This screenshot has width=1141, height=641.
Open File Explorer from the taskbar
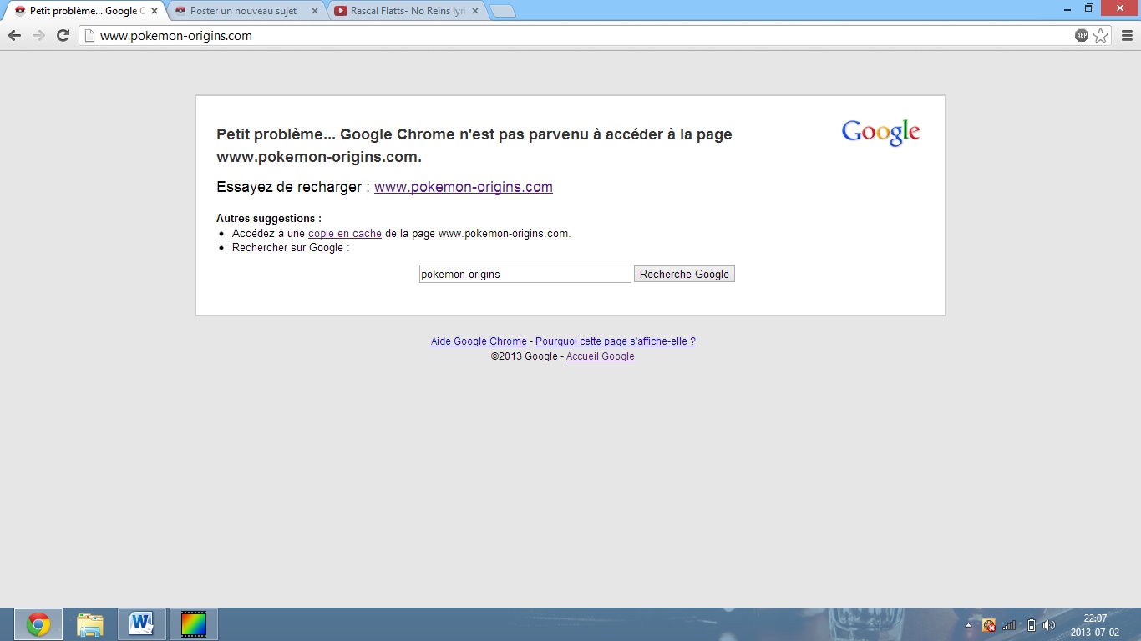pos(90,624)
